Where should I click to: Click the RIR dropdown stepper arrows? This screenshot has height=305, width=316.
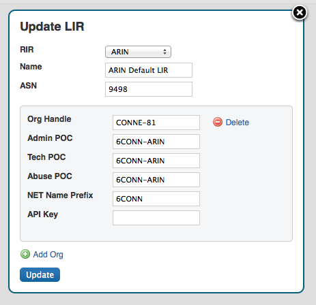[164, 52]
